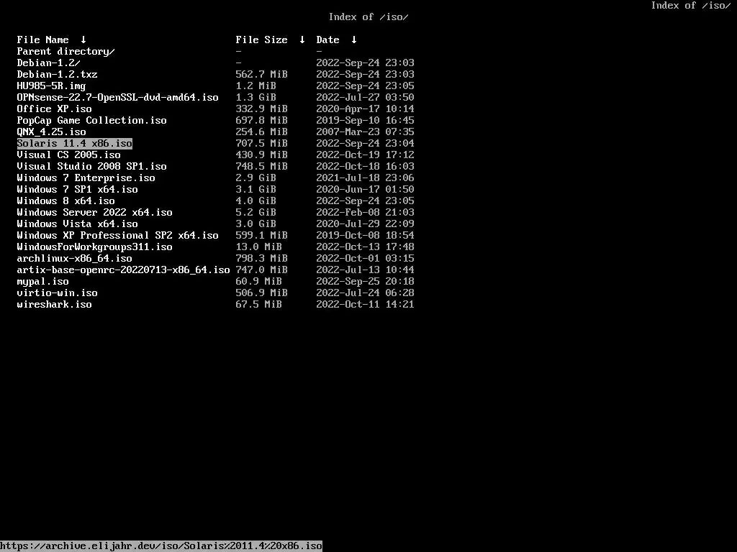
Task: Click the 13.0 MiB size value
Action: 258,247
